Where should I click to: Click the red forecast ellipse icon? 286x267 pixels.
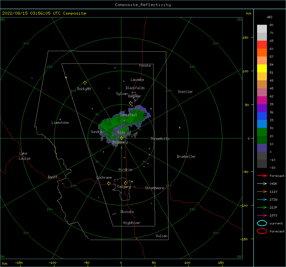(262, 231)
